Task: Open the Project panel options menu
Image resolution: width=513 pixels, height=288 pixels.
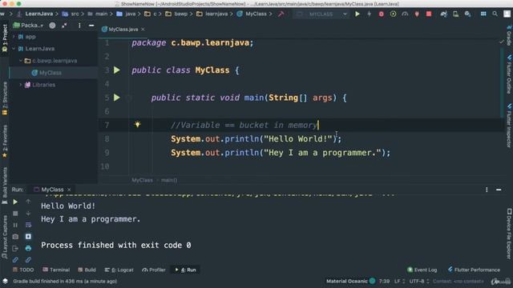Action: (79, 25)
